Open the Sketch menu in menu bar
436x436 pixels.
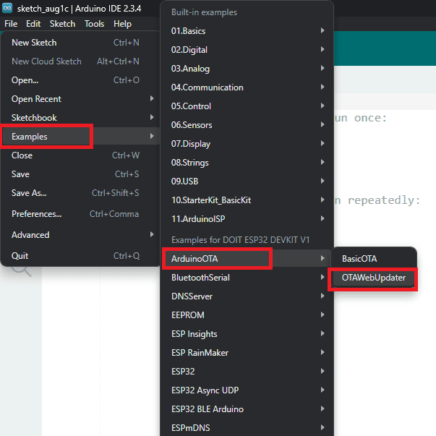tap(62, 24)
